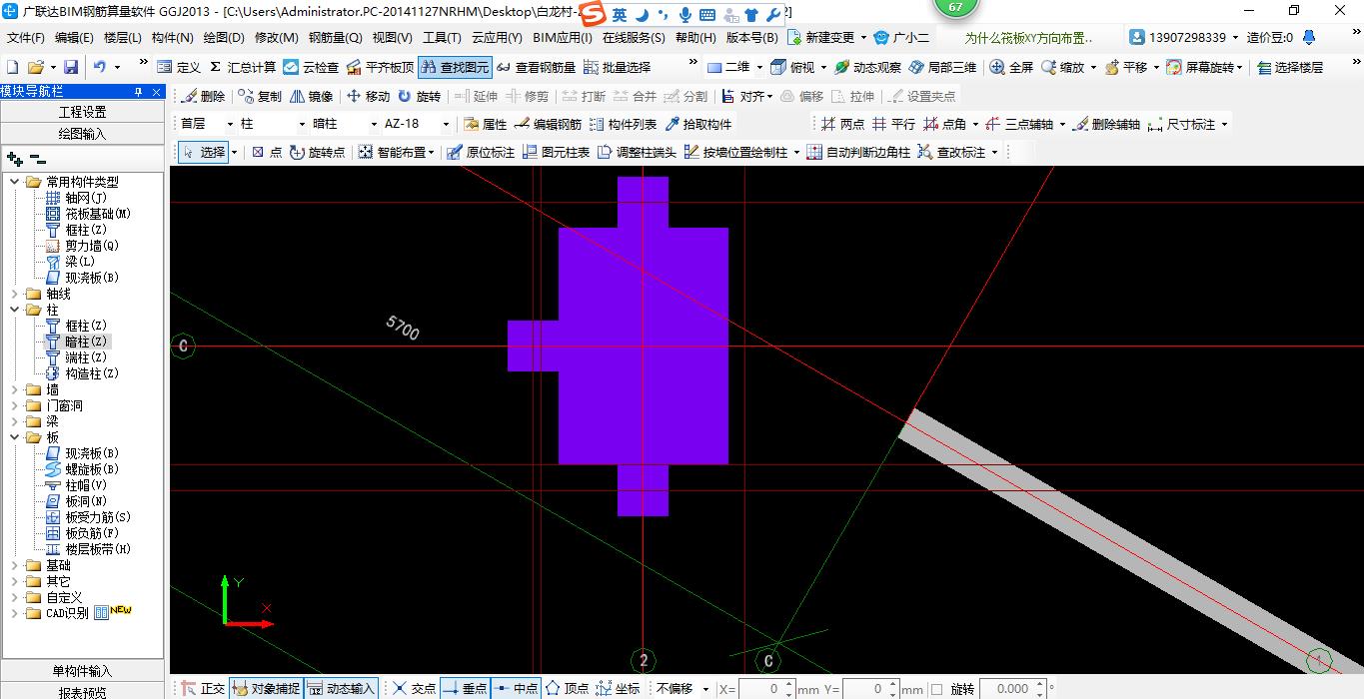This screenshot has width=1364, height=699.
Task: Open 文件(F) menu
Action: pos(26,38)
